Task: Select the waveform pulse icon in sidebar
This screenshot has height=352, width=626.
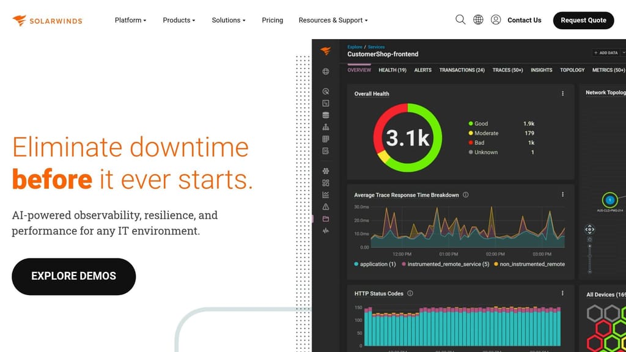Action: [x=326, y=230]
